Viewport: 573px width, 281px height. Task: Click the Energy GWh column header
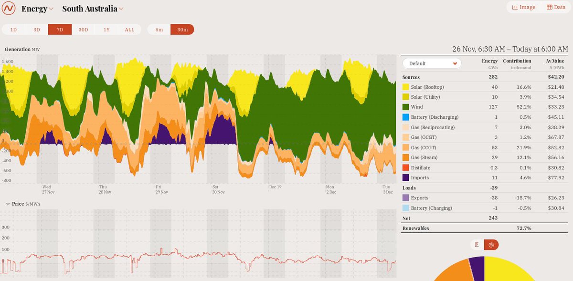(x=489, y=64)
